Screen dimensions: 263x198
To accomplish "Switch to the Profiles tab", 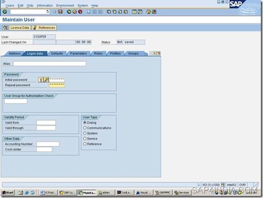I will tap(115, 54).
